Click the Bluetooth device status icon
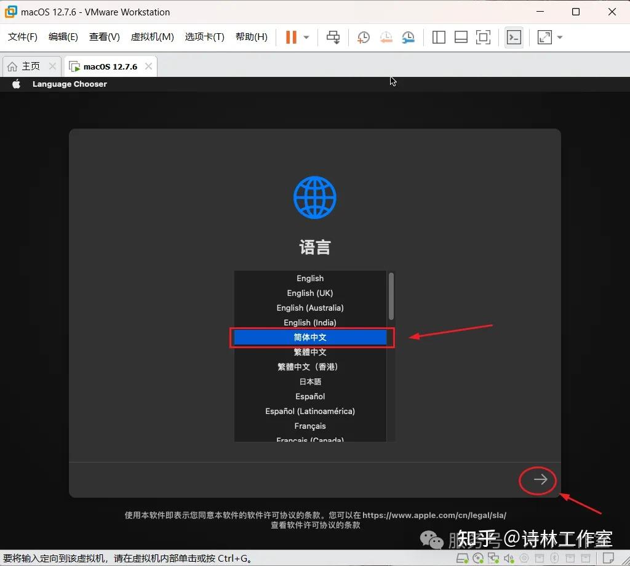The image size is (630, 566). point(554,559)
